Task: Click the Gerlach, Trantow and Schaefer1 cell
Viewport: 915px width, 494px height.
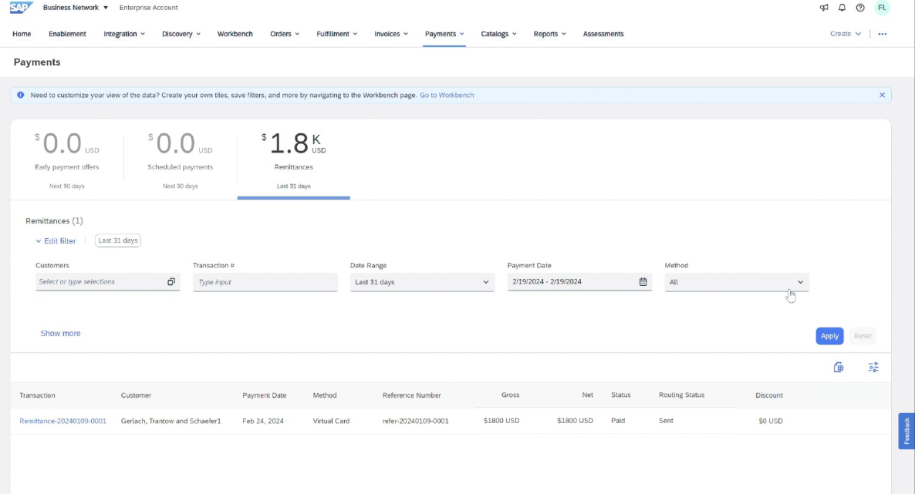Action: [x=171, y=421]
